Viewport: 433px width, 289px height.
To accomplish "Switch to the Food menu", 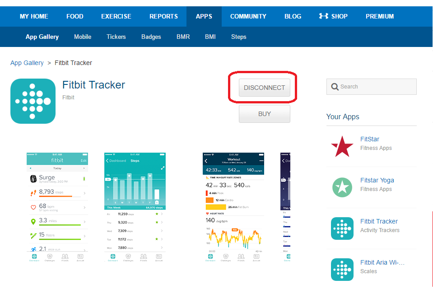I will pos(75,16).
